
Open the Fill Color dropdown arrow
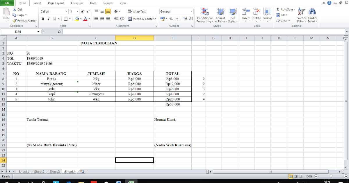(81, 19)
